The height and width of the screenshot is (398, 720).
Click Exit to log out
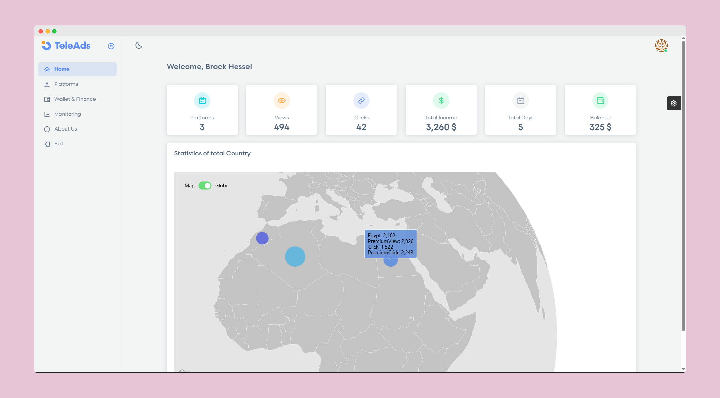click(58, 144)
